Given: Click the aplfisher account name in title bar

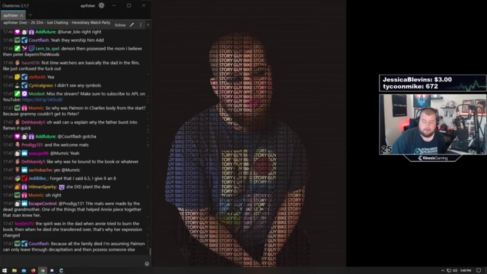Looking at the screenshot, I should 88,6.
